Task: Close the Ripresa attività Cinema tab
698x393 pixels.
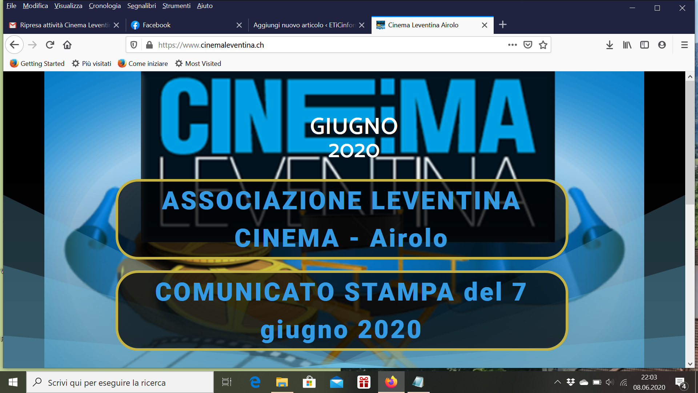Action: click(116, 25)
